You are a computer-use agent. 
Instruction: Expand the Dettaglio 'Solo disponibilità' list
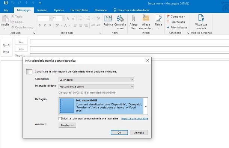pos(146,106)
